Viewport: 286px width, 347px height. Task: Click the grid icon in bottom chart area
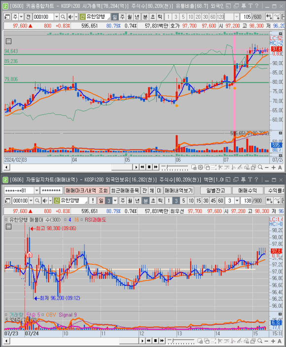[x=8, y=227]
